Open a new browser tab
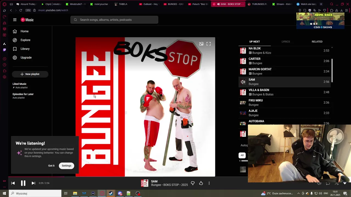 coord(321,4)
